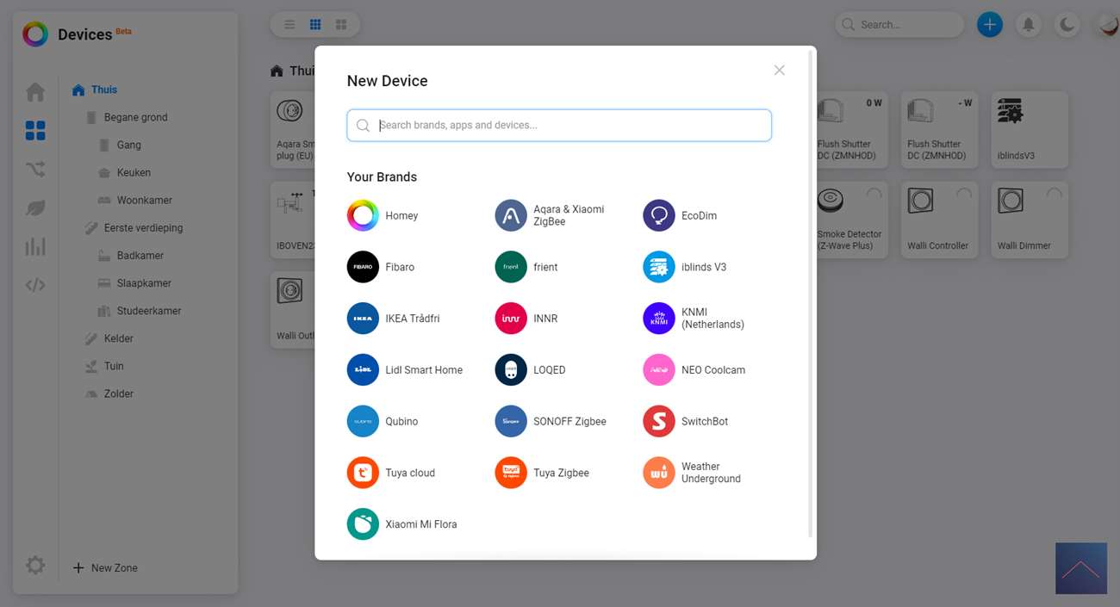Click the blue plus add button
The image size is (1120, 607).
990,24
